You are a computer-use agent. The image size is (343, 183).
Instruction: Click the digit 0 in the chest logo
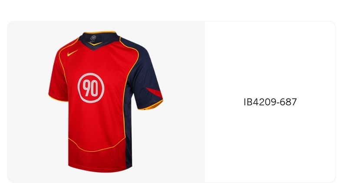(95, 88)
